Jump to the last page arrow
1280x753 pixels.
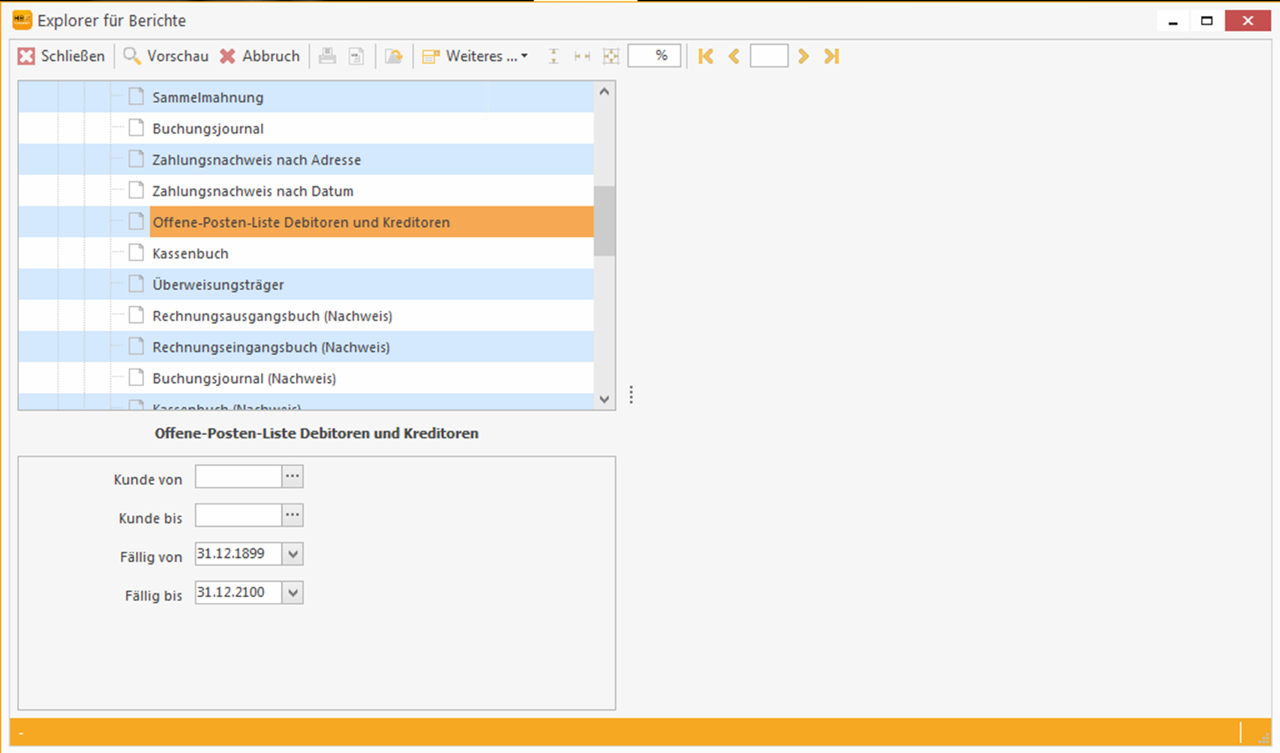click(832, 56)
